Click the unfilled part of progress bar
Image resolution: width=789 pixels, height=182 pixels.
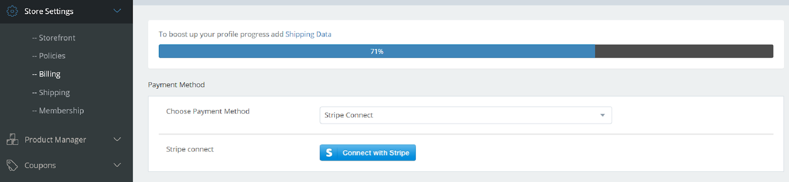pyautogui.click(x=684, y=51)
